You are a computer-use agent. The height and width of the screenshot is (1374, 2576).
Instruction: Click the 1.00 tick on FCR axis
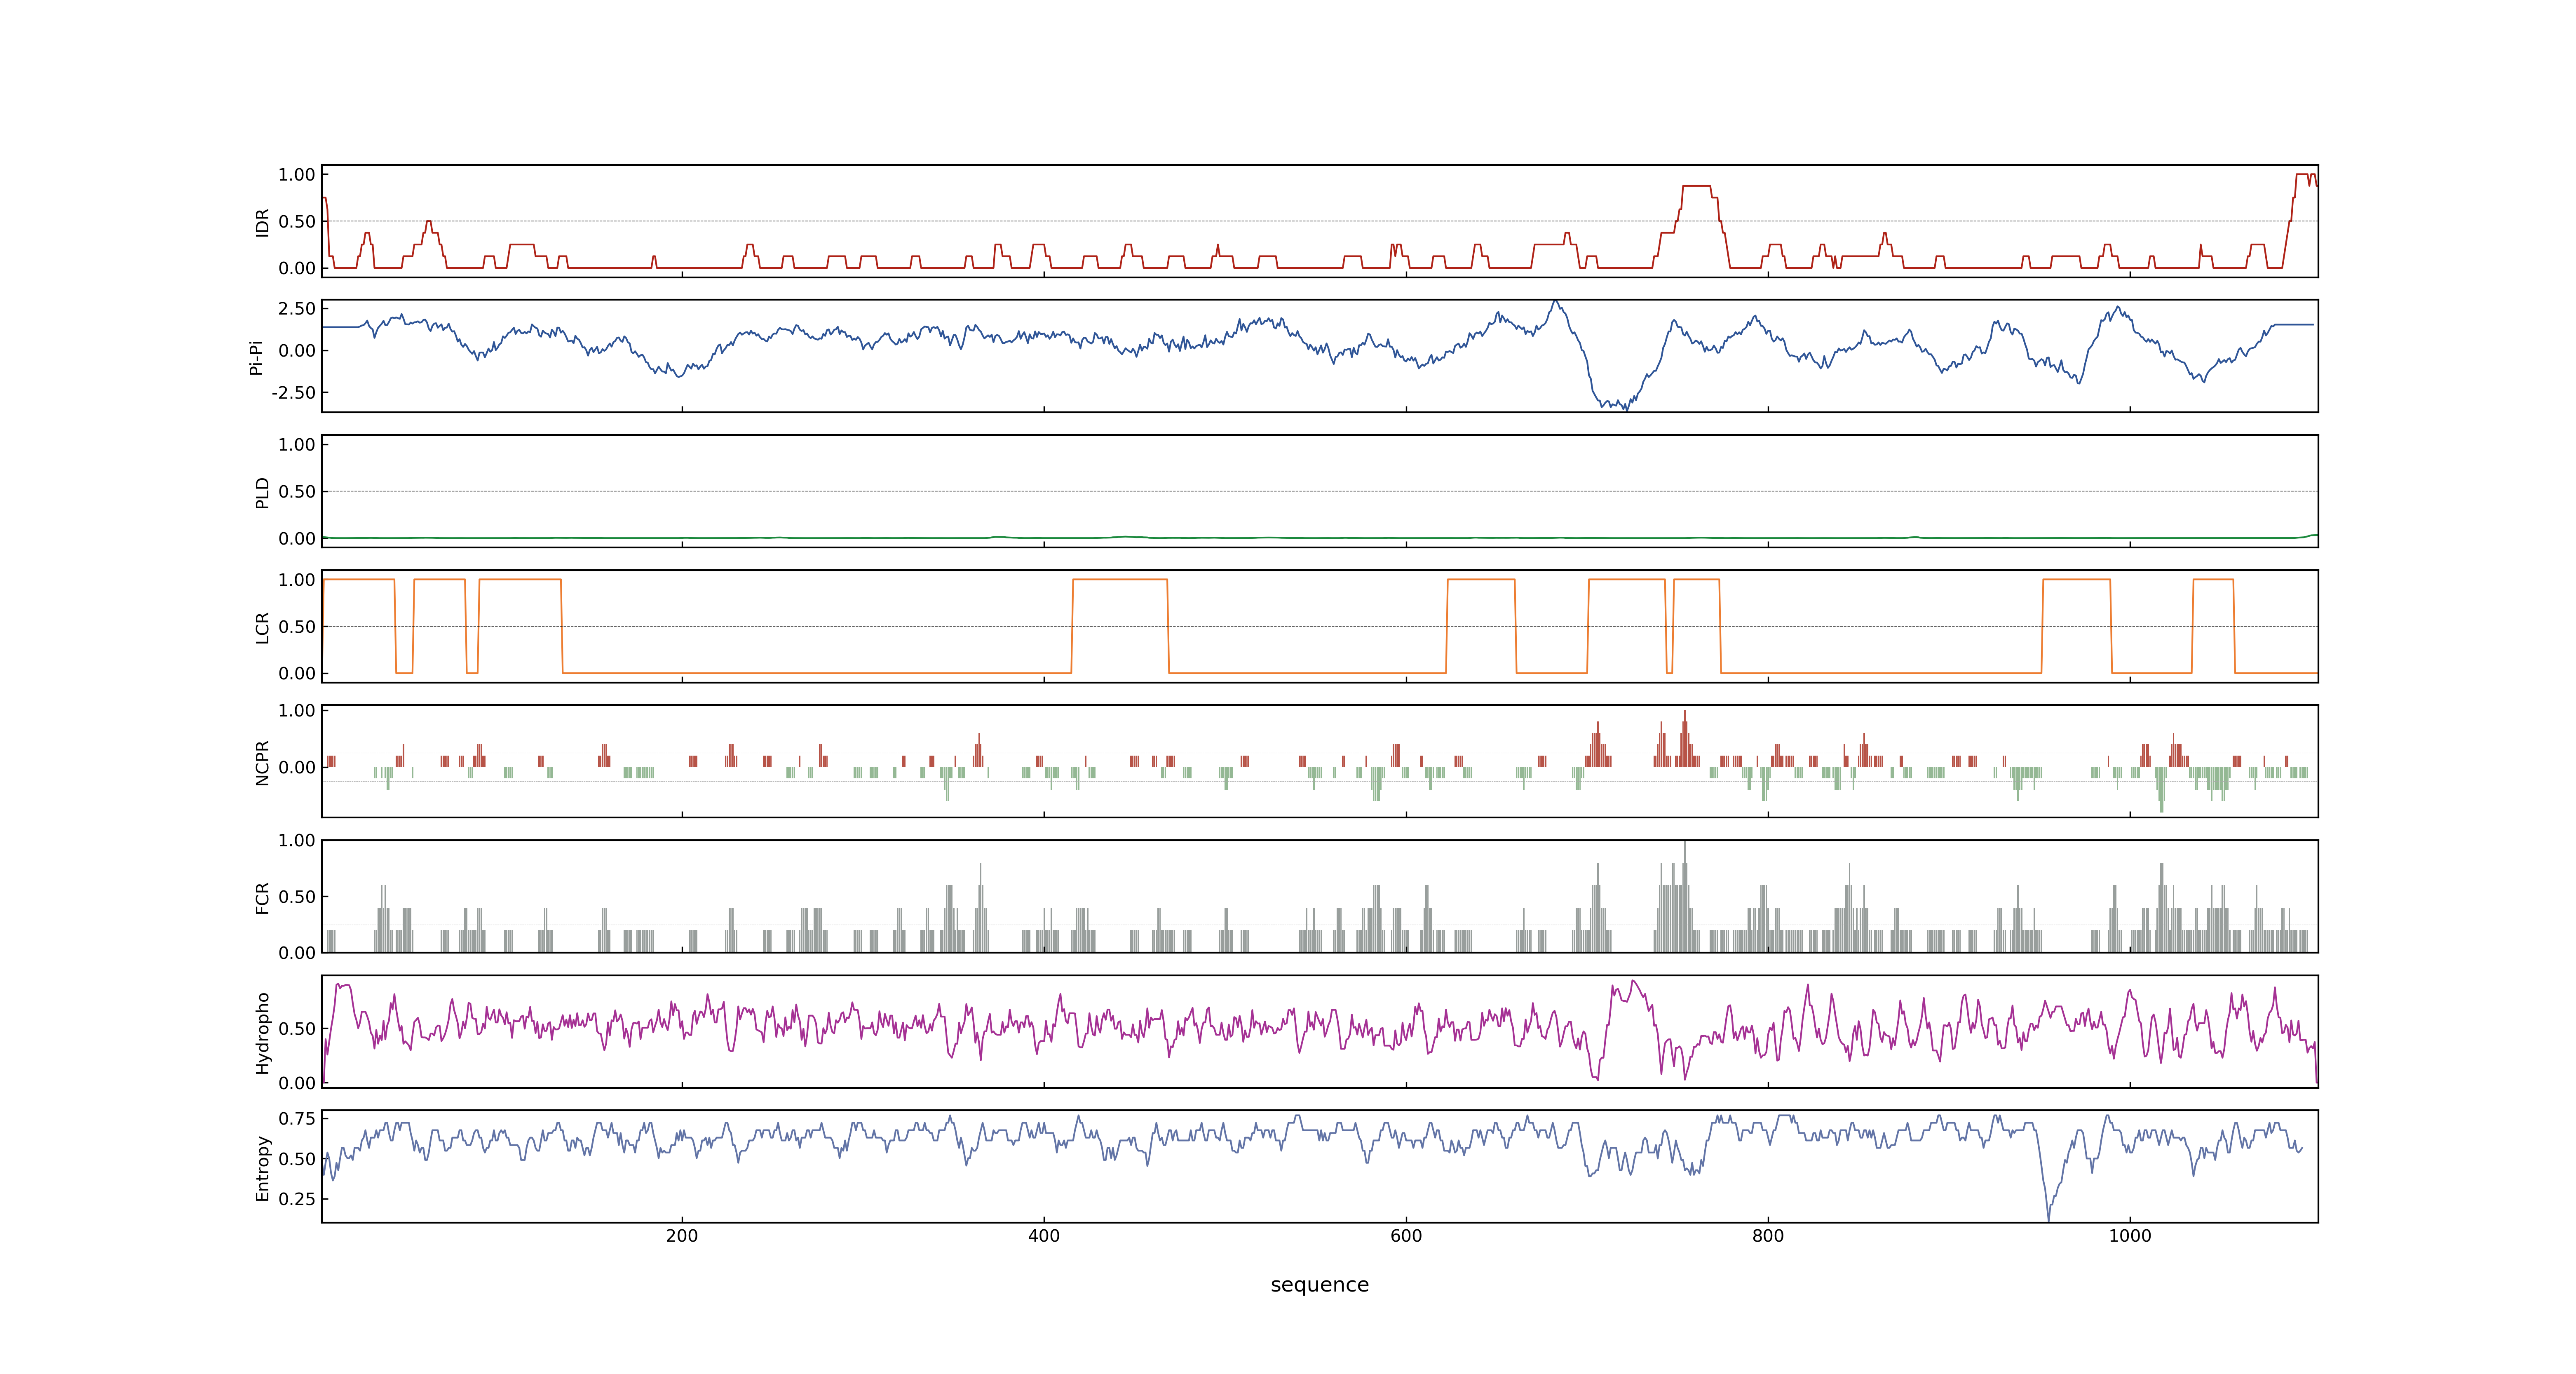pos(297,841)
